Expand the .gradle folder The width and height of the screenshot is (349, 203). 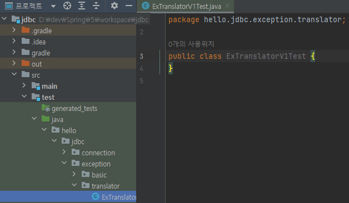coord(14,30)
